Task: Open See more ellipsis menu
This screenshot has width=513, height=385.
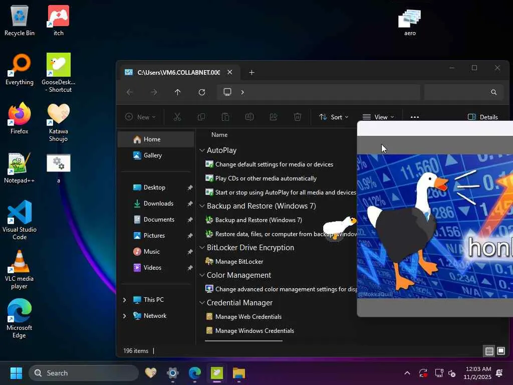Action: click(x=414, y=117)
